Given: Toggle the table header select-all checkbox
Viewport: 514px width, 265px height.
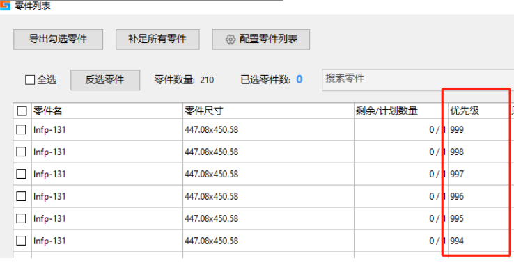Looking at the screenshot, I should coord(22,111).
